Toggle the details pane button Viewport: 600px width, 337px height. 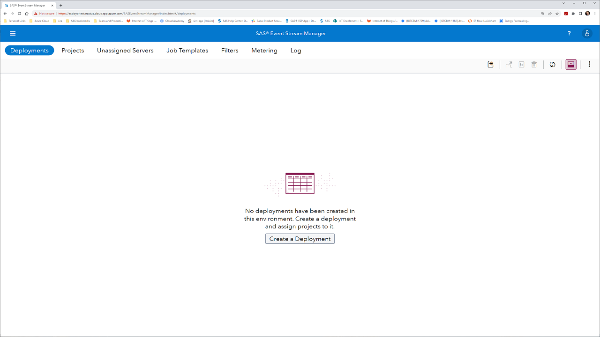[571, 65]
